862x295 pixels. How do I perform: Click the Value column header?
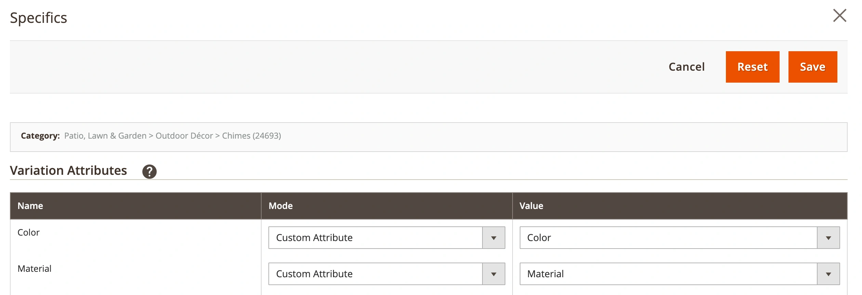tap(531, 206)
